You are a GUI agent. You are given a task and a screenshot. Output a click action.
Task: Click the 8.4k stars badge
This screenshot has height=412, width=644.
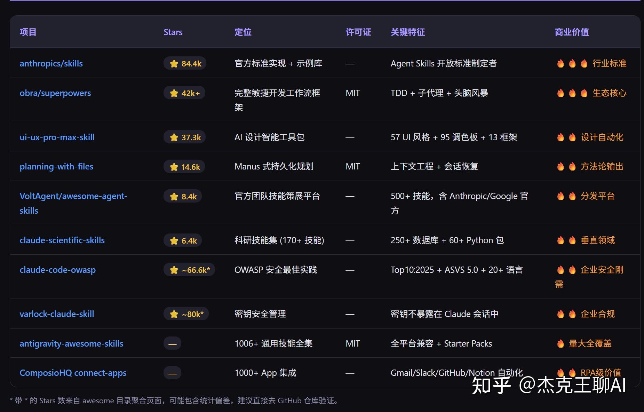click(183, 196)
